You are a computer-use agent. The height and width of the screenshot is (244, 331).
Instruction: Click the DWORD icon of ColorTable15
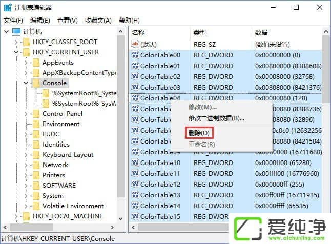point(135,216)
